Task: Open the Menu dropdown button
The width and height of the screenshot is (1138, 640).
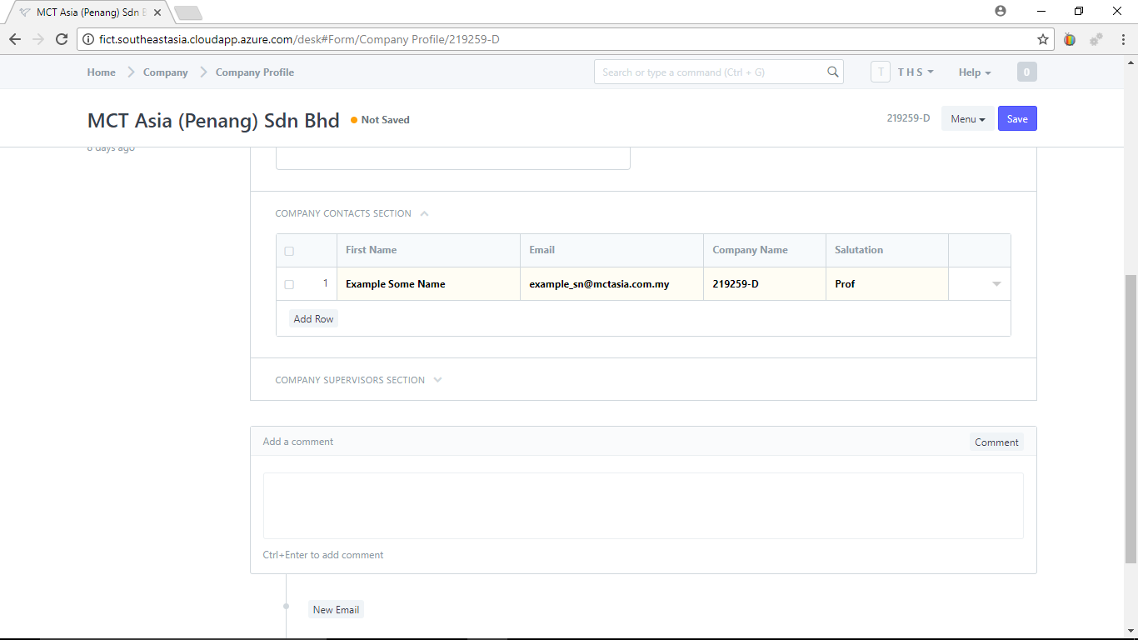Action: tap(967, 118)
